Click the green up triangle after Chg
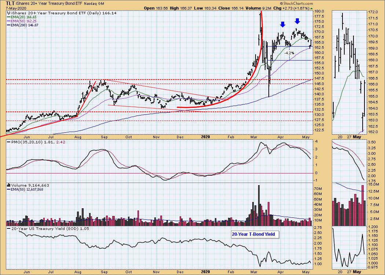 point(312,8)
